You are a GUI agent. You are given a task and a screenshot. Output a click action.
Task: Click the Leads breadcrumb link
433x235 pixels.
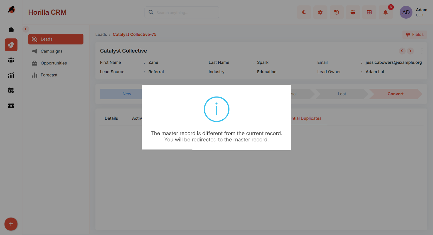pyautogui.click(x=101, y=35)
